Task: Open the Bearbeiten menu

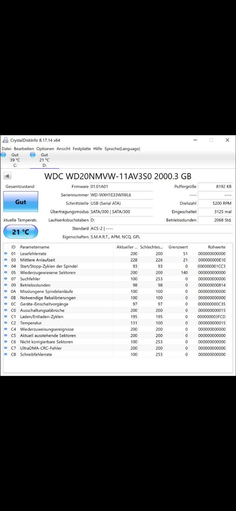Action: click(x=24, y=149)
